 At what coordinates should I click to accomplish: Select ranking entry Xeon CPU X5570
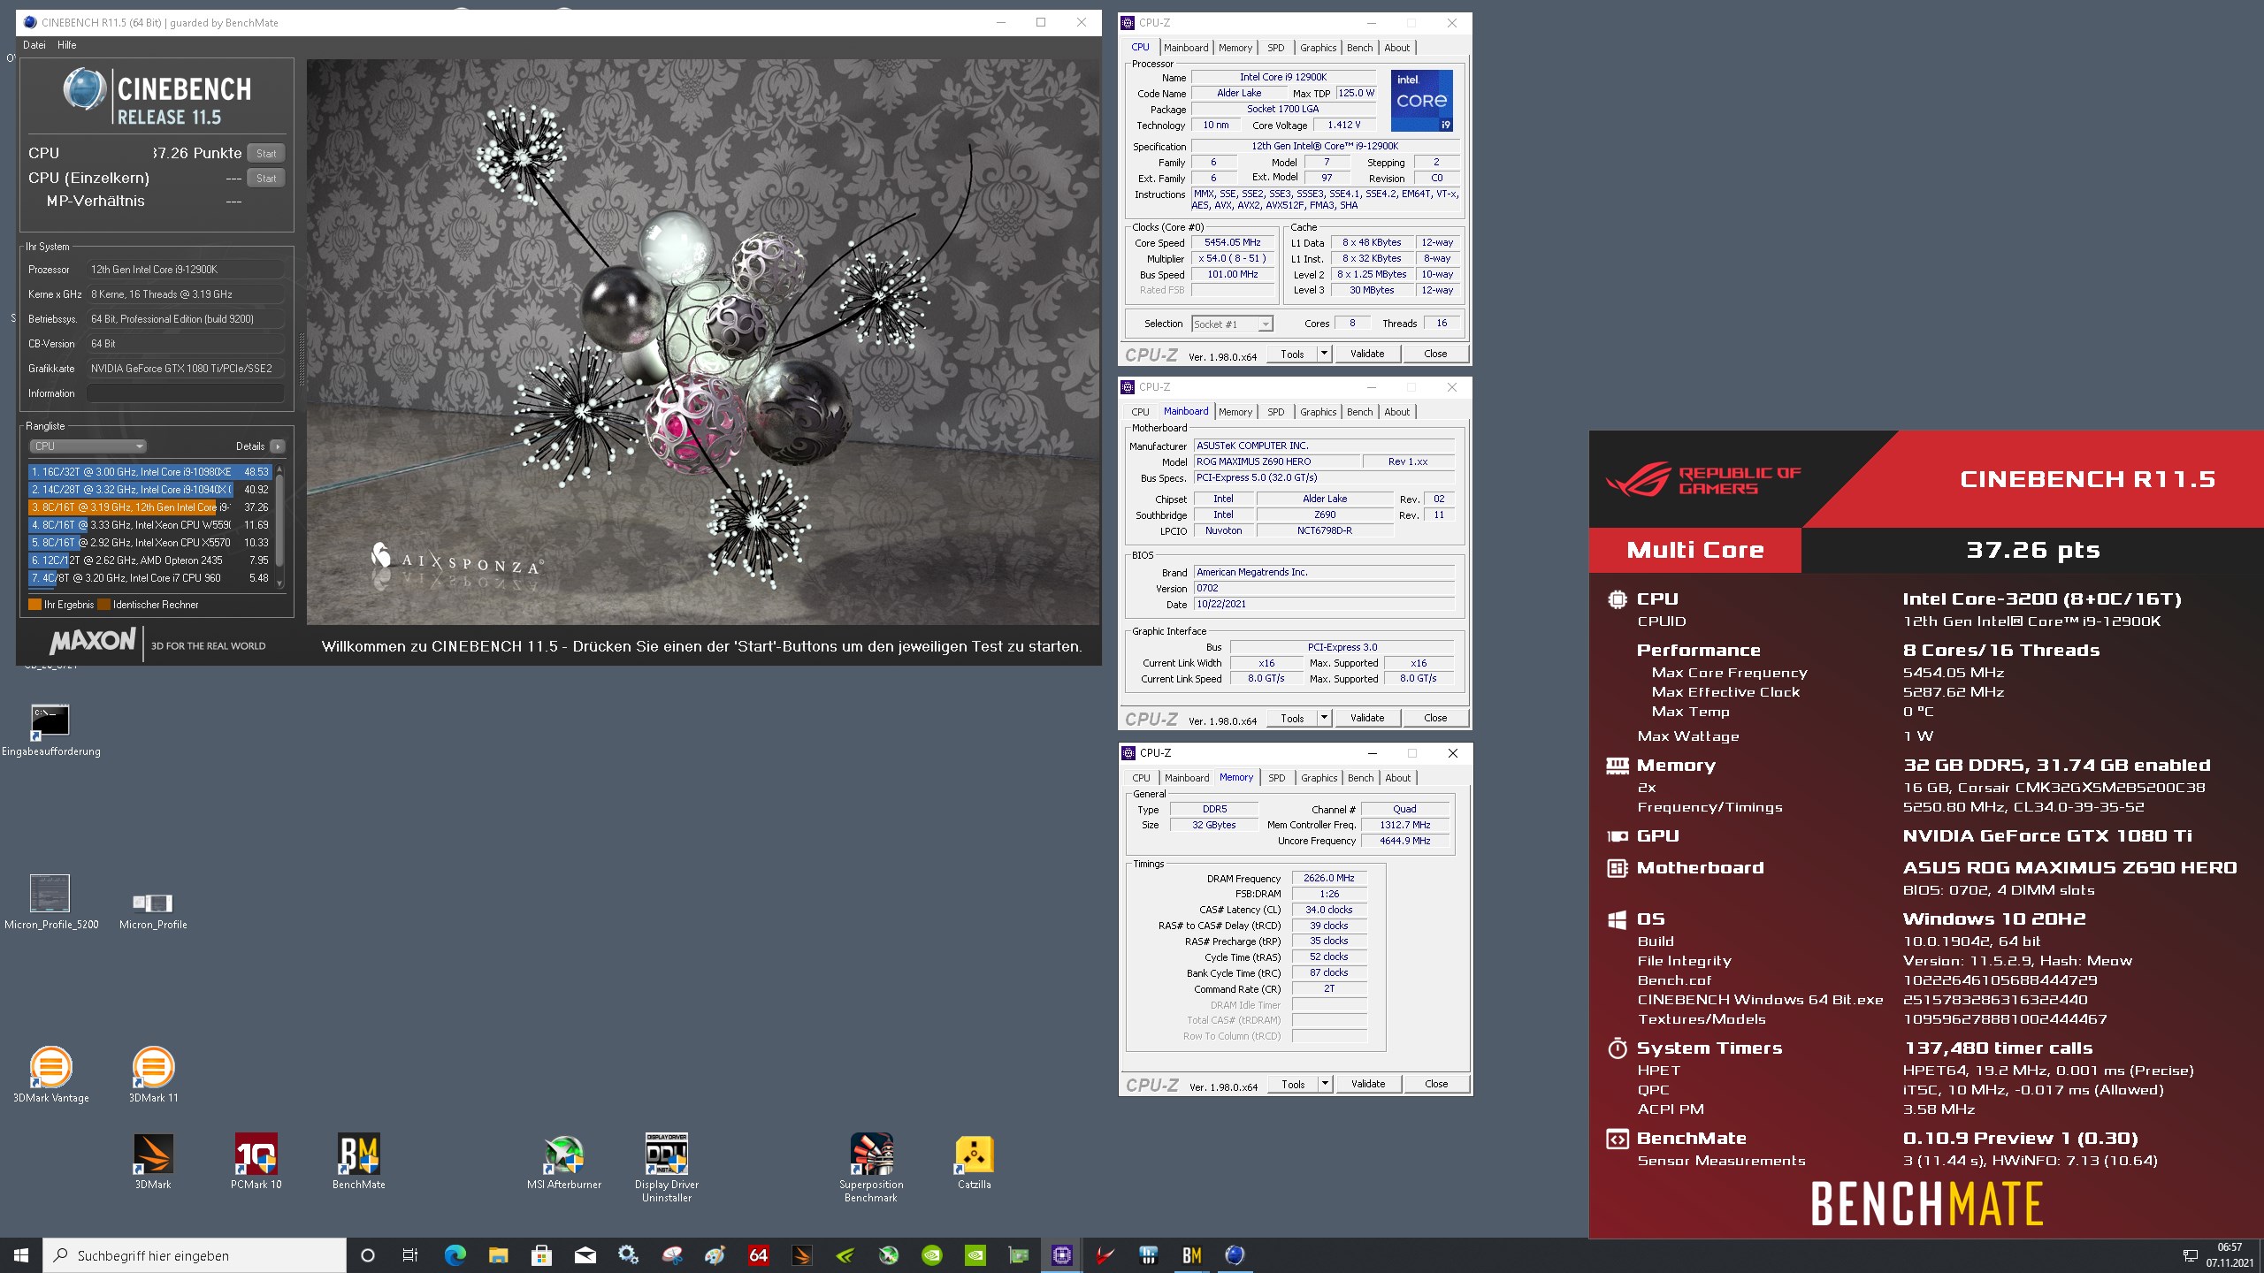click(150, 543)
